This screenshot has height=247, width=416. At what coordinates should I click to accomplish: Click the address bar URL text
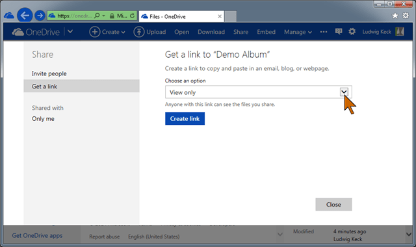[75, 16]
